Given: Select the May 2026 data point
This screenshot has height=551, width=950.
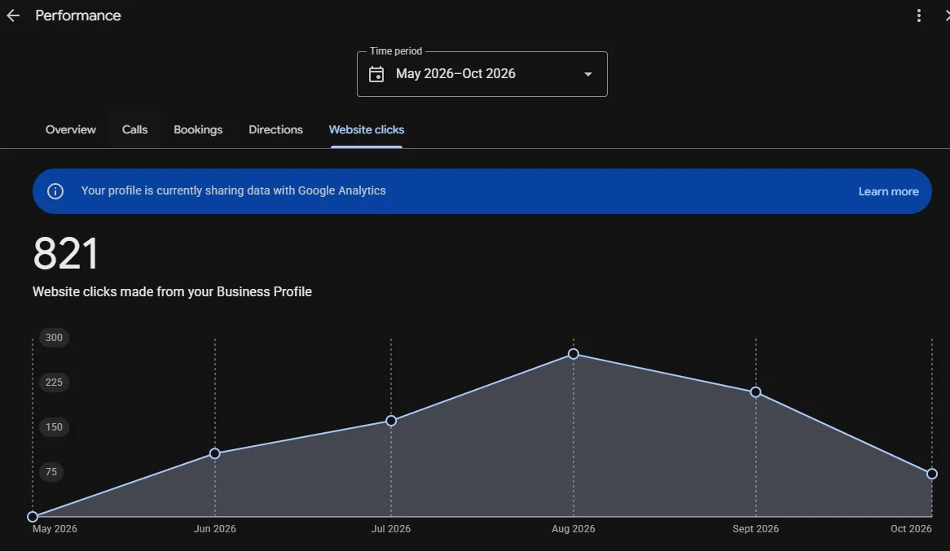Looking at the screenshot, I should coord(33,517).
